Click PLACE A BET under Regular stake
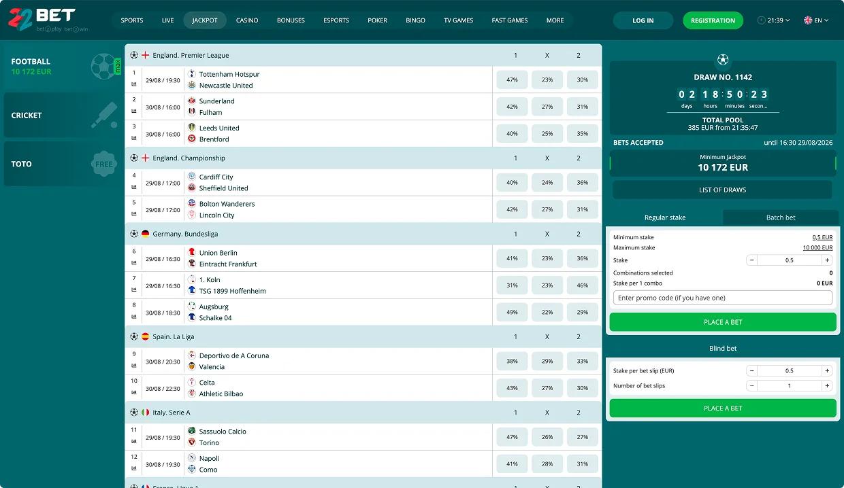 pyautogui.click(x=723, y=322)
